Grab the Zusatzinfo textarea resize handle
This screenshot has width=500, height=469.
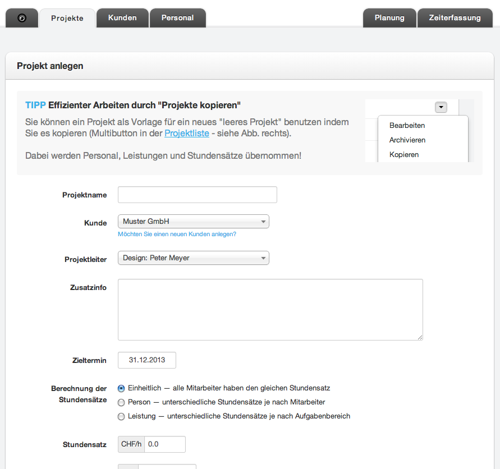tap(420, 337)
